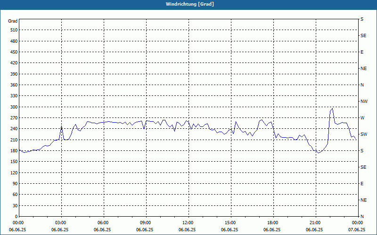Click the NW compass label
Screen dimensions: 377x235
[x=364, y=102]
